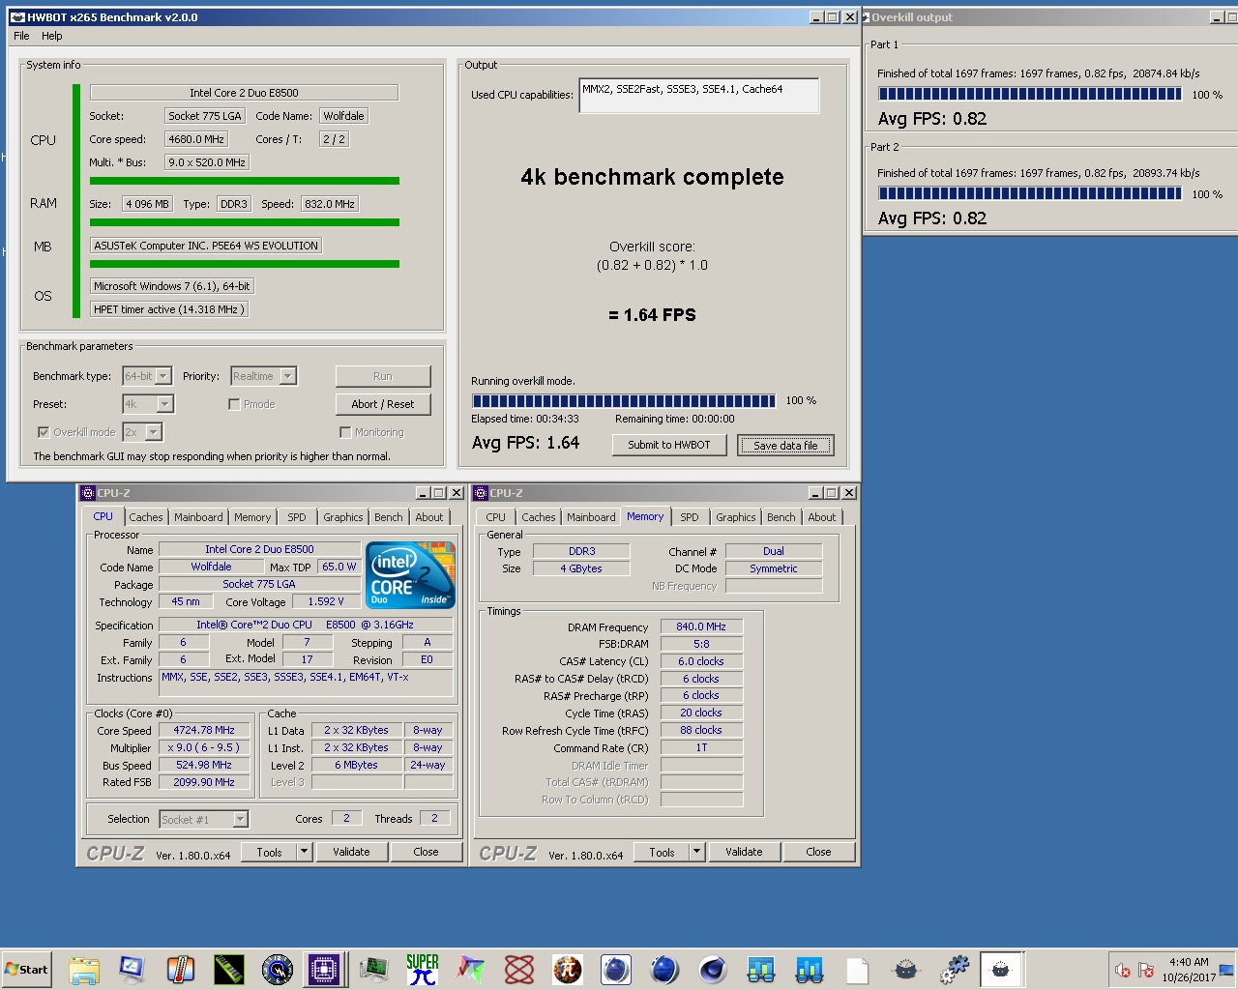This screenshot has width=1238, height=990.
Task: Click the Core Voltage 1.592 V value
Action: pos(326,601)
